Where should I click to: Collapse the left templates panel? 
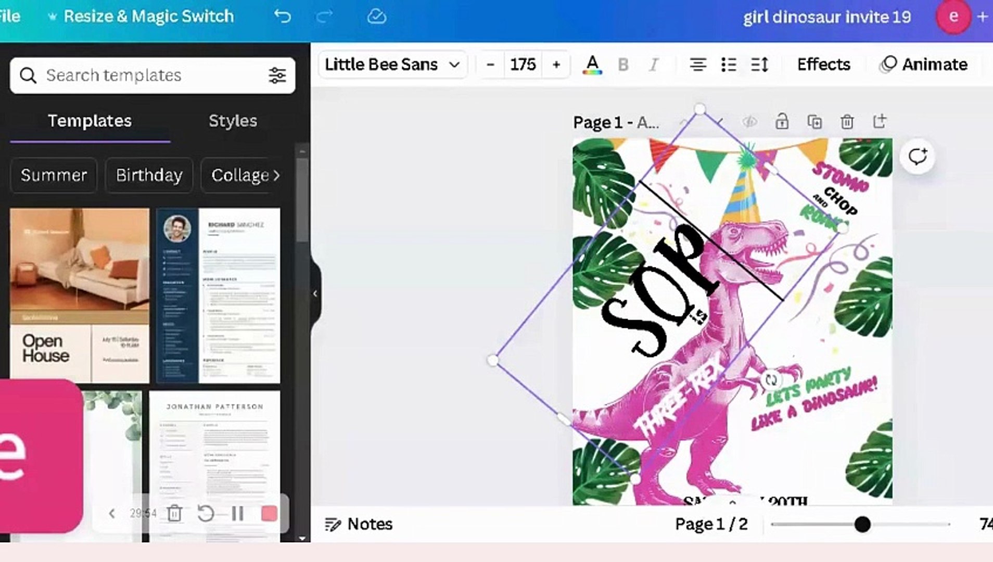click(x=315, y=293)
